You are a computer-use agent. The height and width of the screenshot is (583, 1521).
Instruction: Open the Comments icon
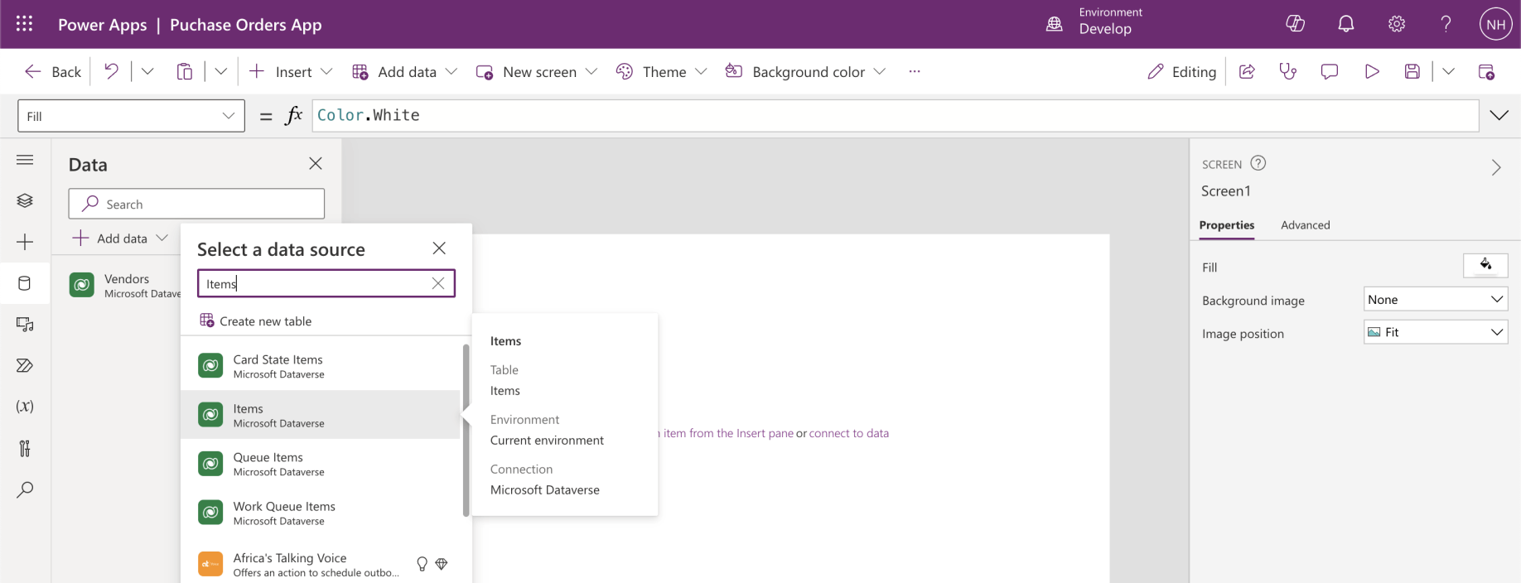pos(1330,72)
